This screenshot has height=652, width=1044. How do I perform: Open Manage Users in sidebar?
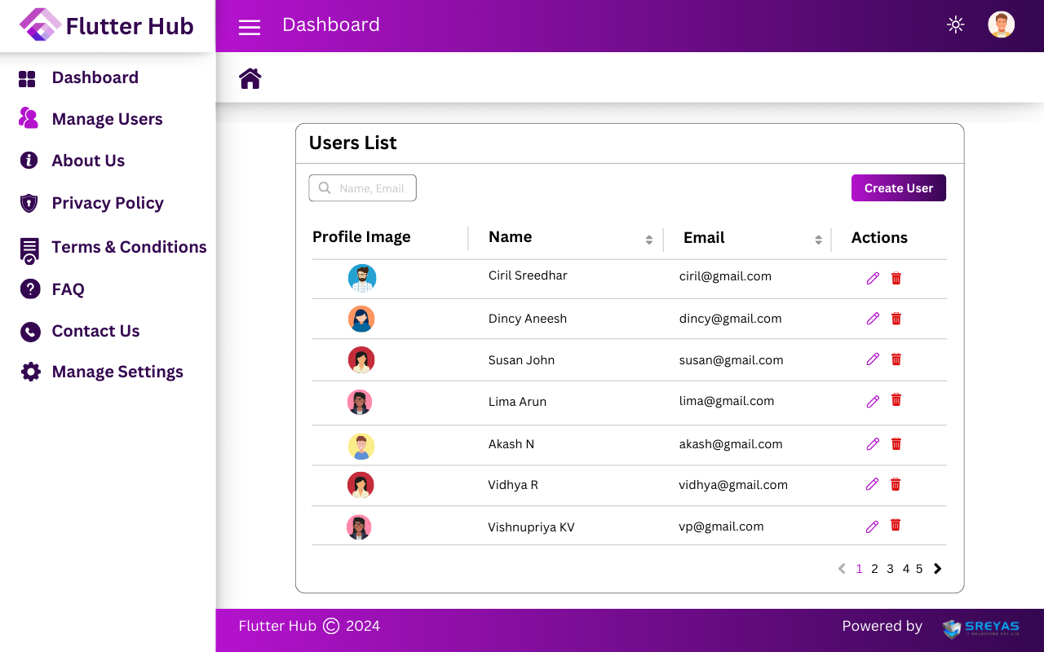coord(107,119)
